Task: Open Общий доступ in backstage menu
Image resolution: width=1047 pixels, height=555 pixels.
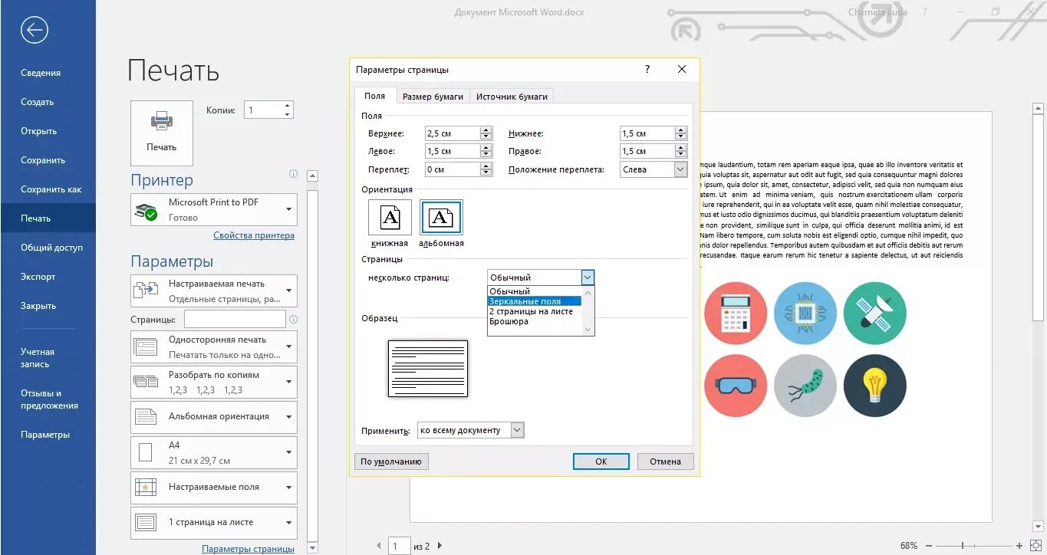Action: [x=51, y=248]
